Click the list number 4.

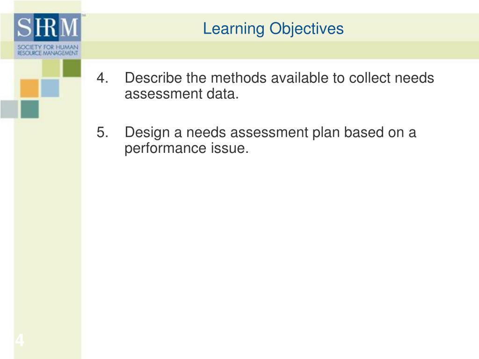pyautogui.click(x=102, y=78)
